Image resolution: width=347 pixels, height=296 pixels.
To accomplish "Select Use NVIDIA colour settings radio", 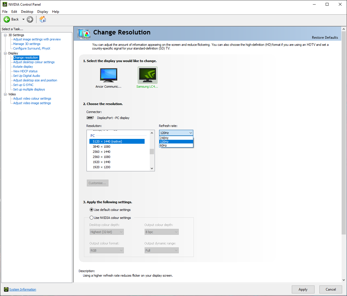I will pos(91,218).
